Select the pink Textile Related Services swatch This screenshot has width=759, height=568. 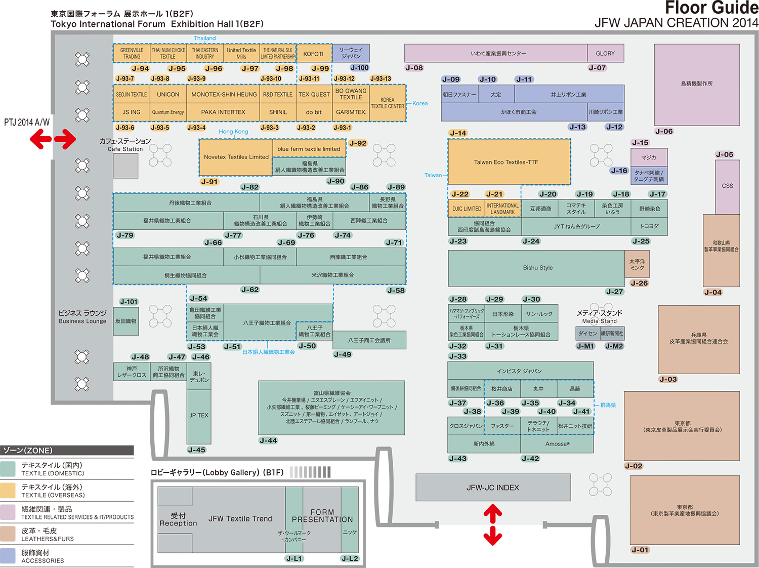(8, 512)
